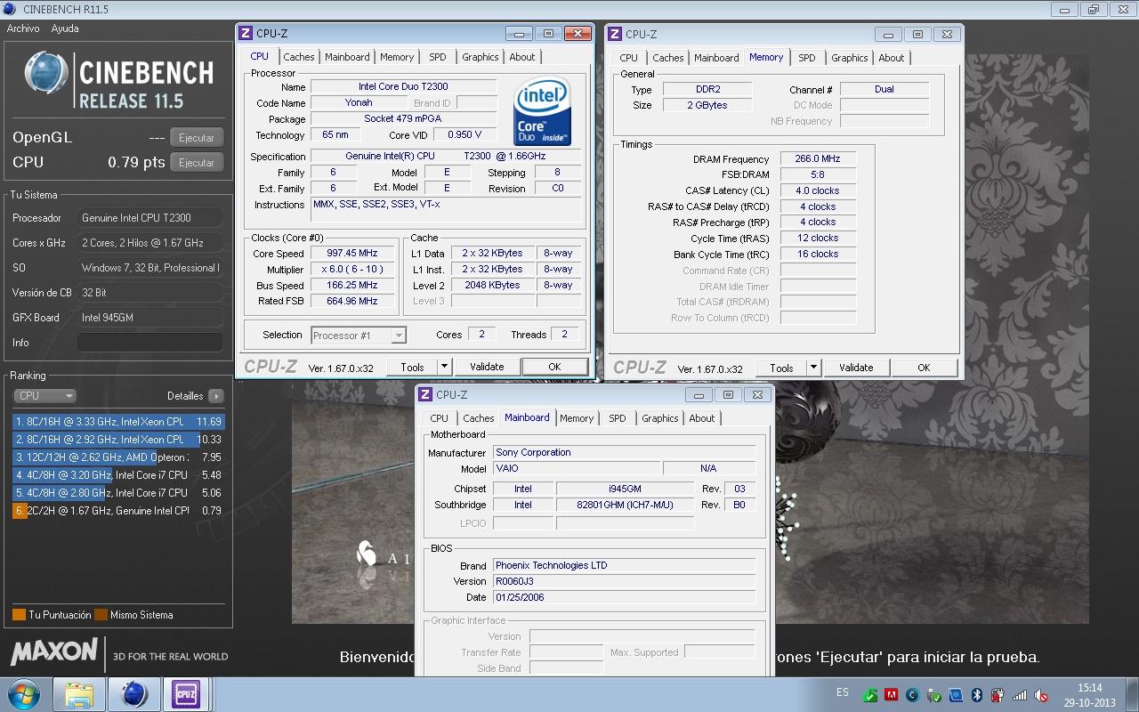Click the clock showing 15:14
This screenshot has width=1139, height=712.
pyautogui.click(x=1089, y=688)
